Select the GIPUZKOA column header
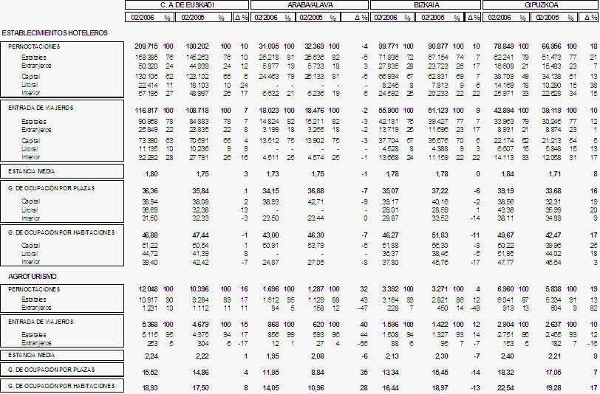The height and width of the screenshot is (394, 600). click(539, 5)
